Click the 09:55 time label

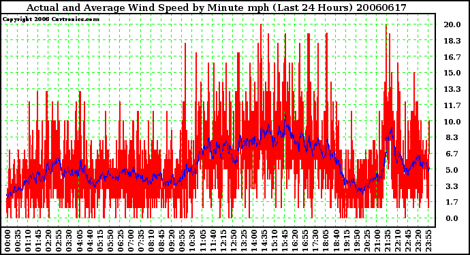click(182, 241)
